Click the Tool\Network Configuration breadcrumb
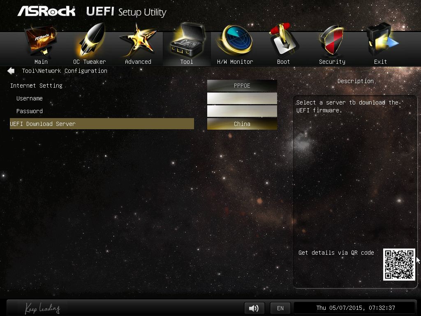 click(65, 71)
